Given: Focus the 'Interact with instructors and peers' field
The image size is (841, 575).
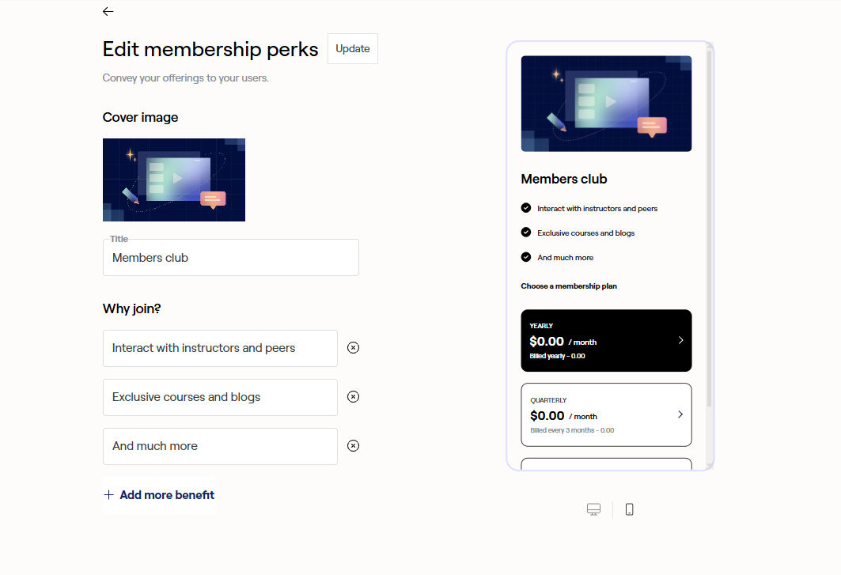Looking at the screenshot, I should tap(220, 348).
